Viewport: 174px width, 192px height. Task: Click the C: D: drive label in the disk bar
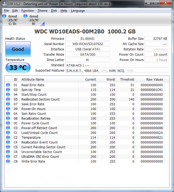point(12,24)
